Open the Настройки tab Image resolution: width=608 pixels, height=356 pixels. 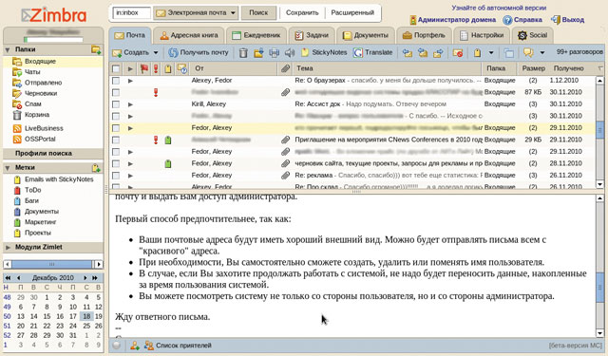[482, 35]
